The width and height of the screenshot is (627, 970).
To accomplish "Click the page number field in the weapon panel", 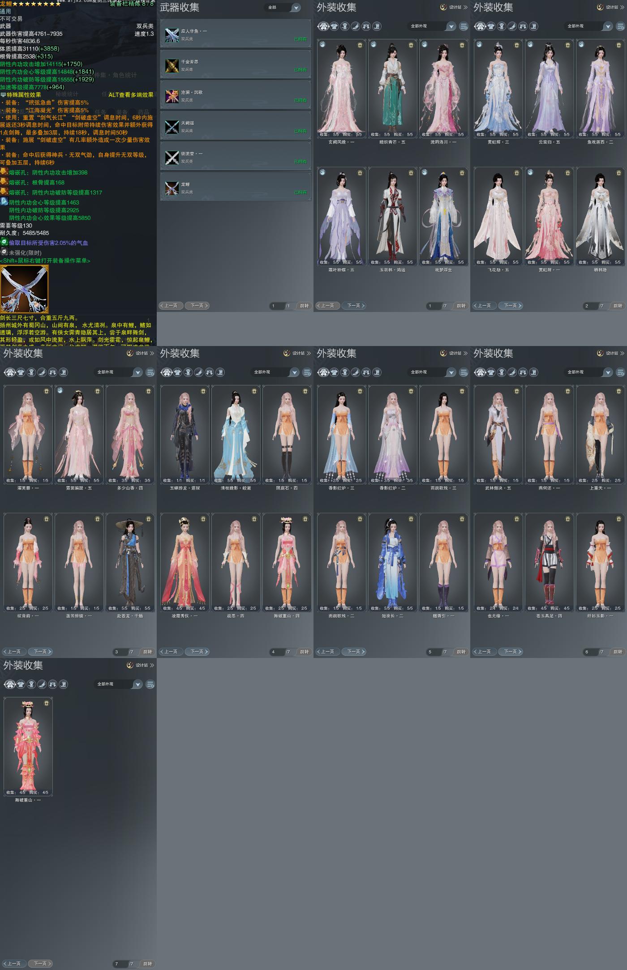I will coord(277,306).
